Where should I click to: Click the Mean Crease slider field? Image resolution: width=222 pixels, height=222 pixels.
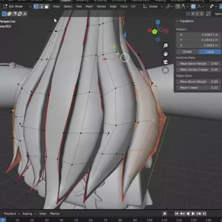coord(199,87)
